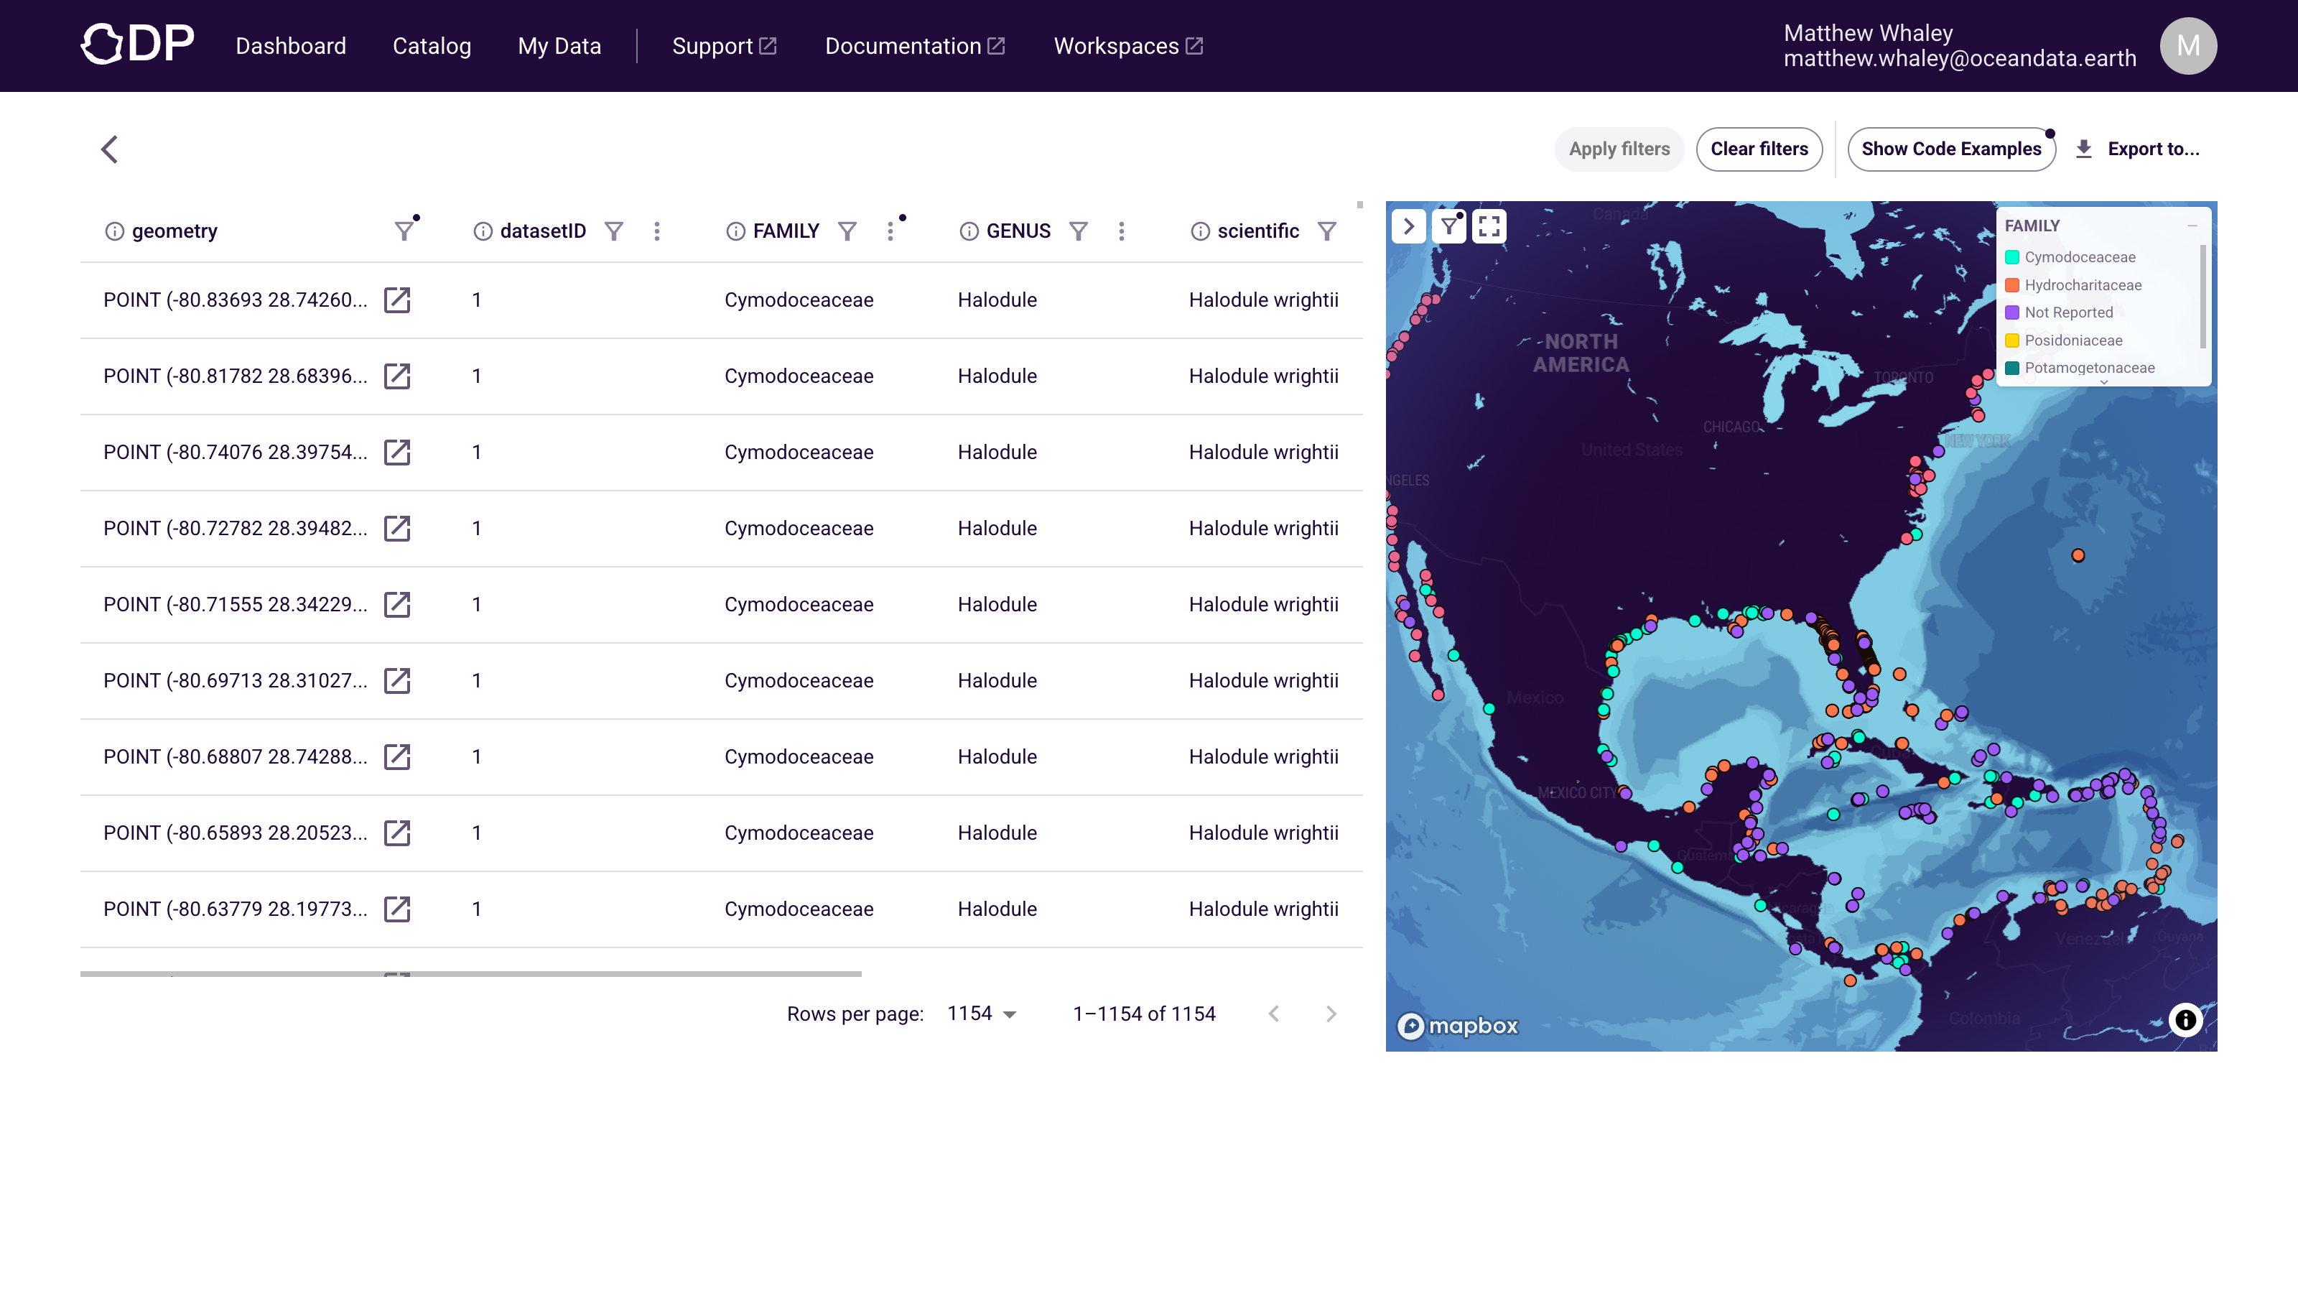
Task: Go to the Catalog menu
Action: click(432, 45)
